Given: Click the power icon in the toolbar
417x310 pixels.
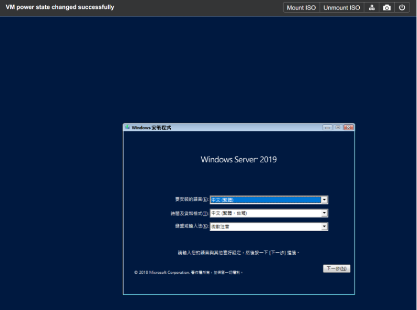Looking at the screenshot, I should point(402,7).
